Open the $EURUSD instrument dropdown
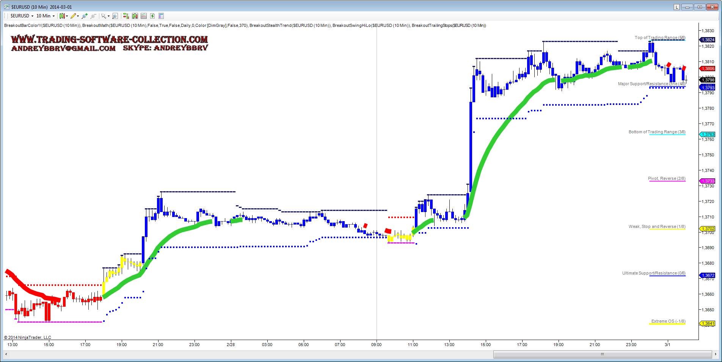 [x=22, y=16]
